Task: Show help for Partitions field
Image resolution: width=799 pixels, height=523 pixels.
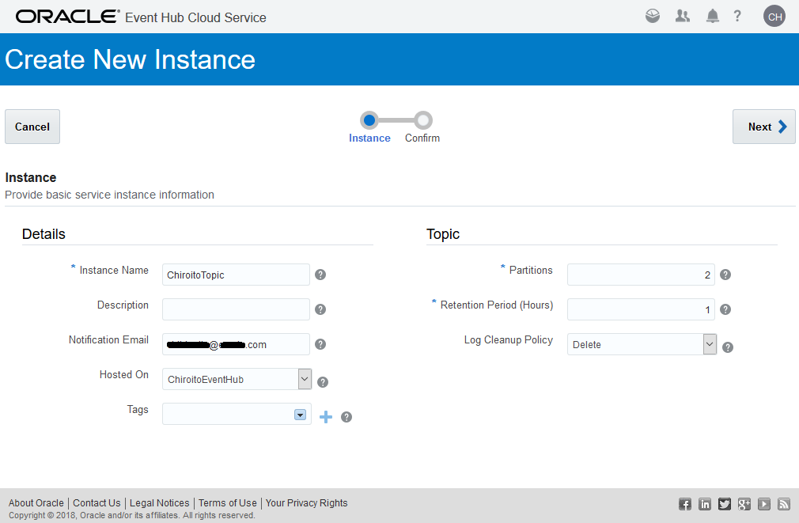Action: pyautogui.click(x=725, y=275)
